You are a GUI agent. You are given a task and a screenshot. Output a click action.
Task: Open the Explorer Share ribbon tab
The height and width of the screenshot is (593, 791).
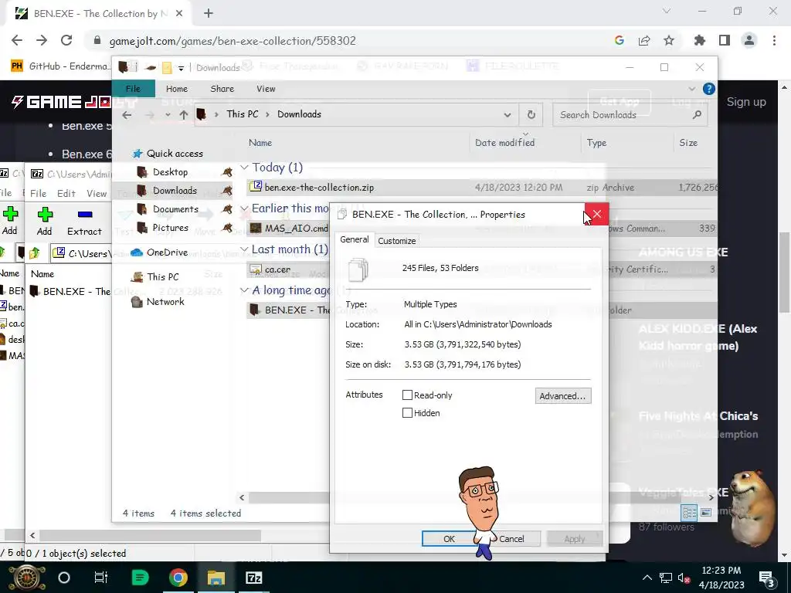pos(222,89)
